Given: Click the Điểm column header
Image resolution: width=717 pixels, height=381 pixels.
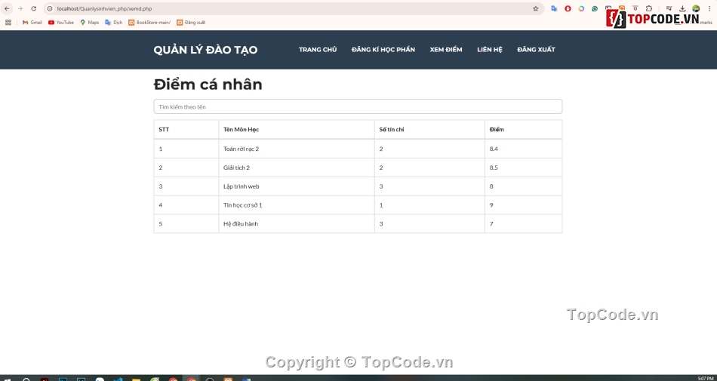Looking at the screenshot, I should click(x=523, y=129).
